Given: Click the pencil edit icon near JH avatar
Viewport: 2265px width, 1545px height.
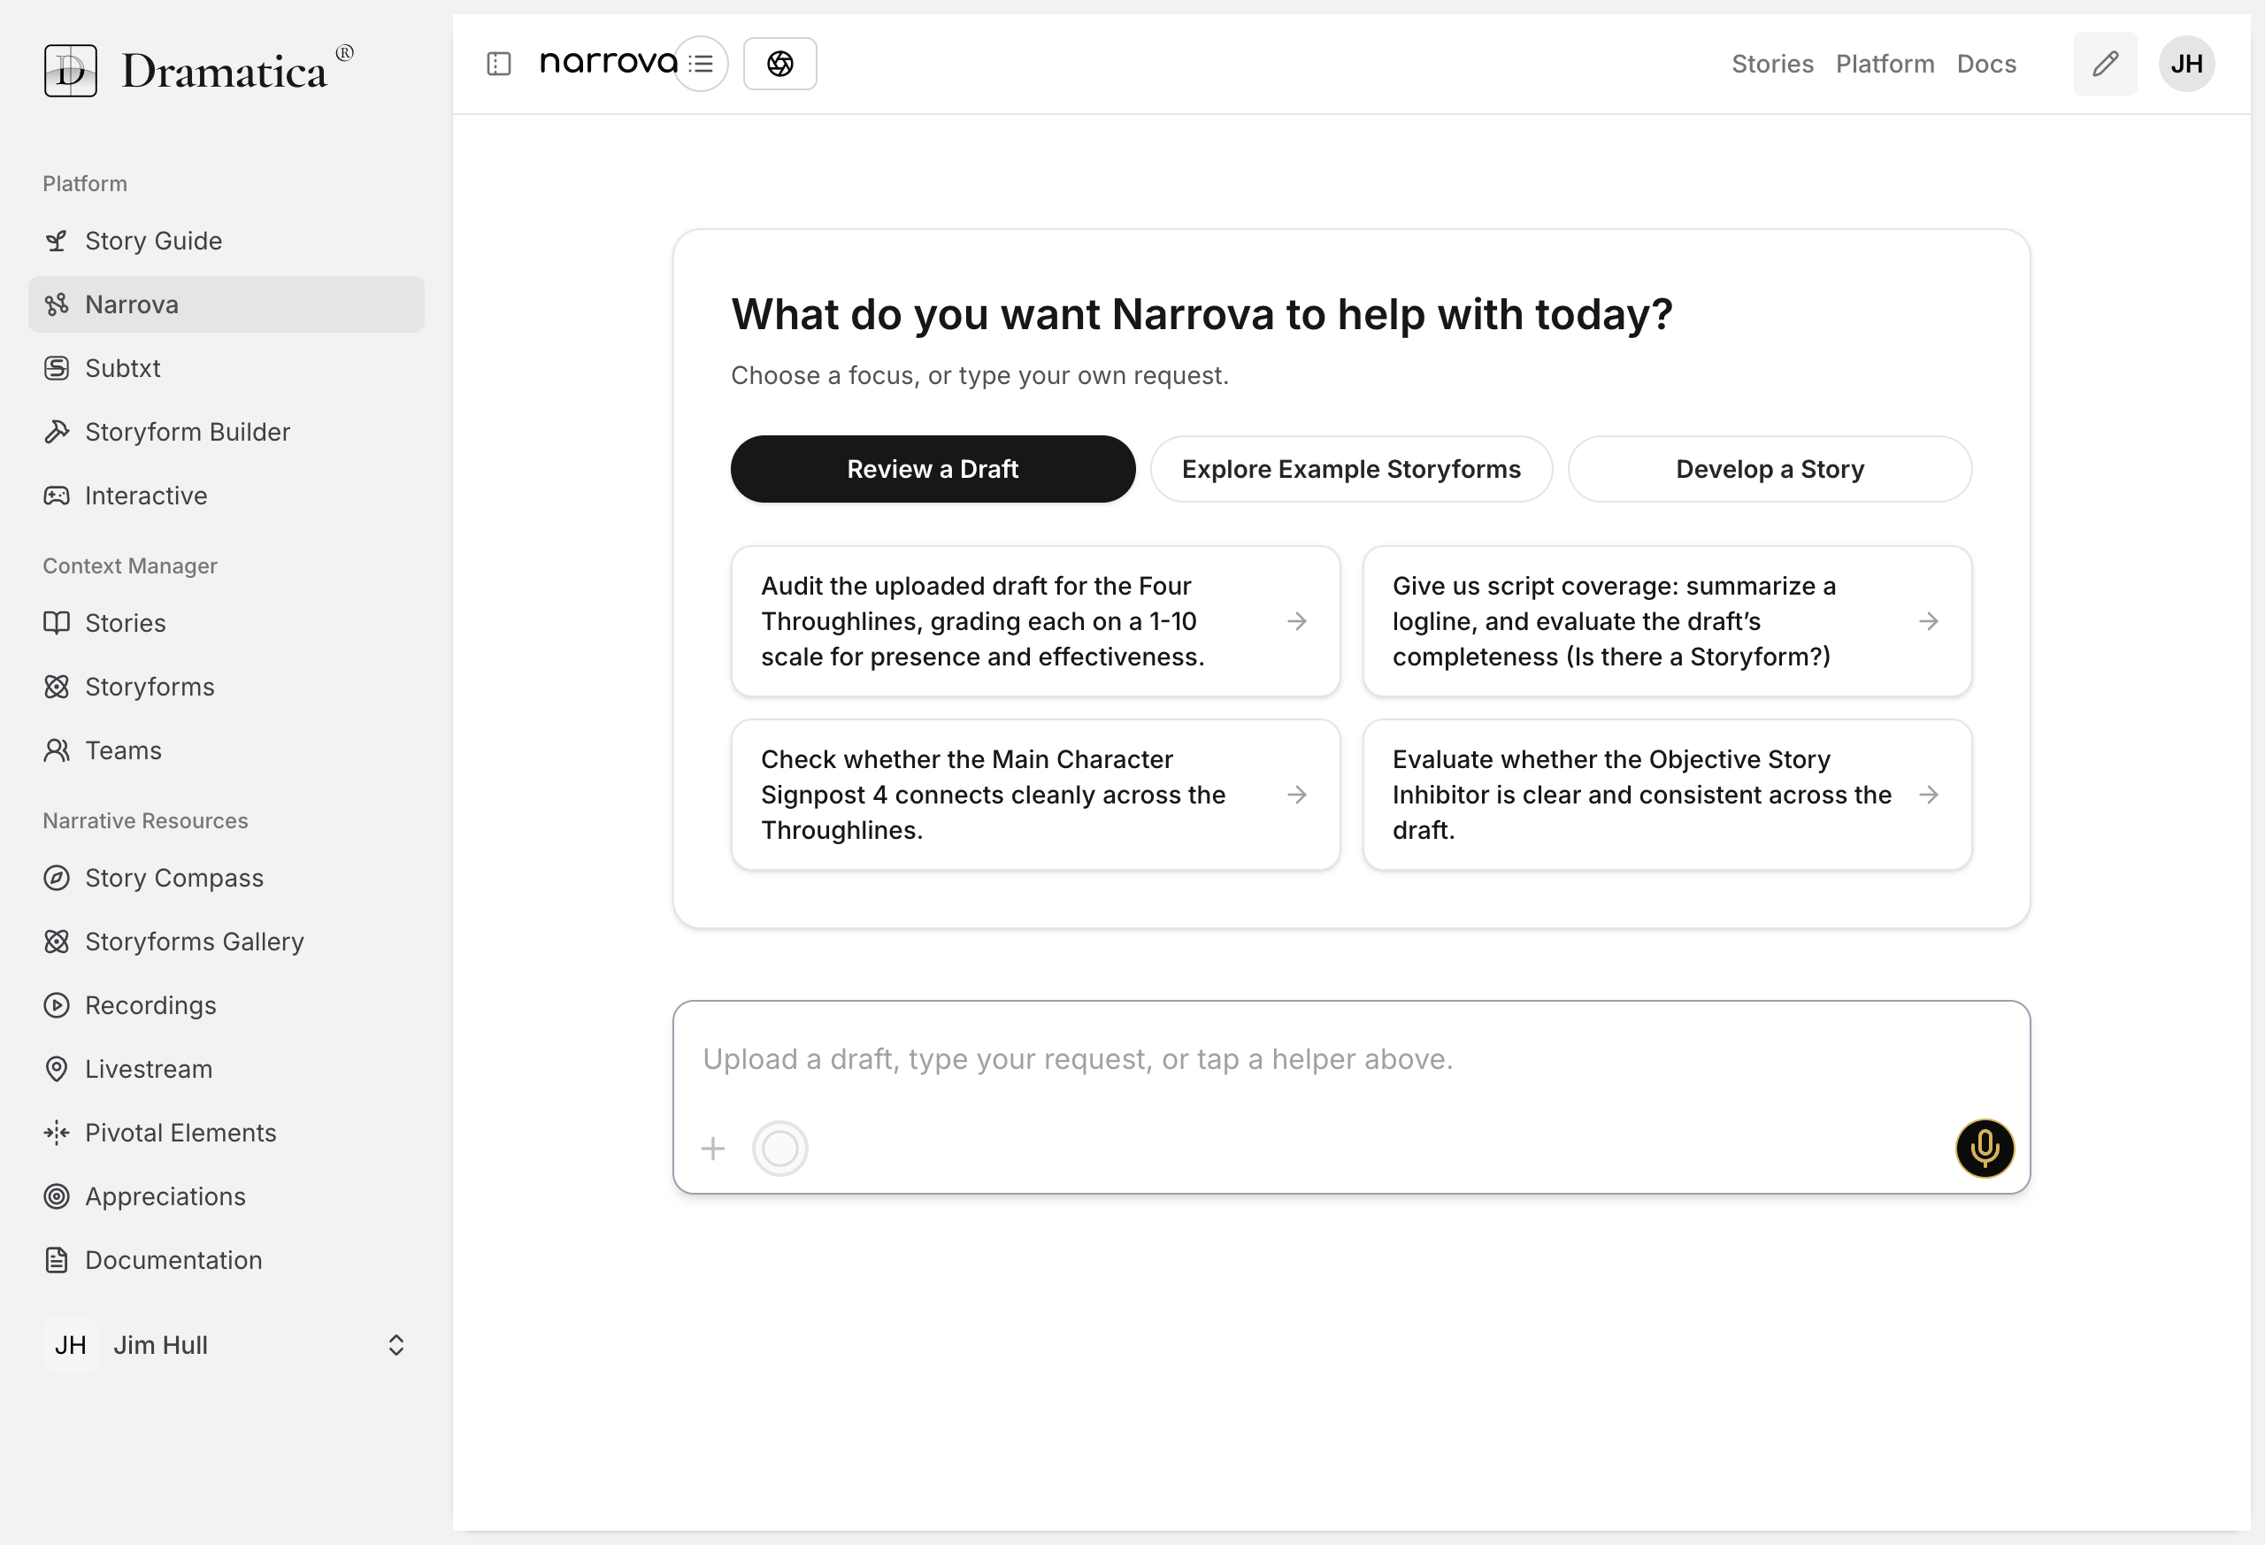Looking at the screenshot, I should pos(2105,64).
